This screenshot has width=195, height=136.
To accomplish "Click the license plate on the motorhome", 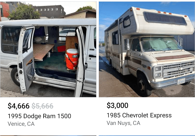I will pos(181,81).
